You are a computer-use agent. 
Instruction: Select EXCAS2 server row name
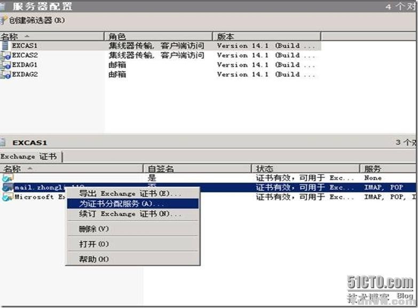click(25, 55)
